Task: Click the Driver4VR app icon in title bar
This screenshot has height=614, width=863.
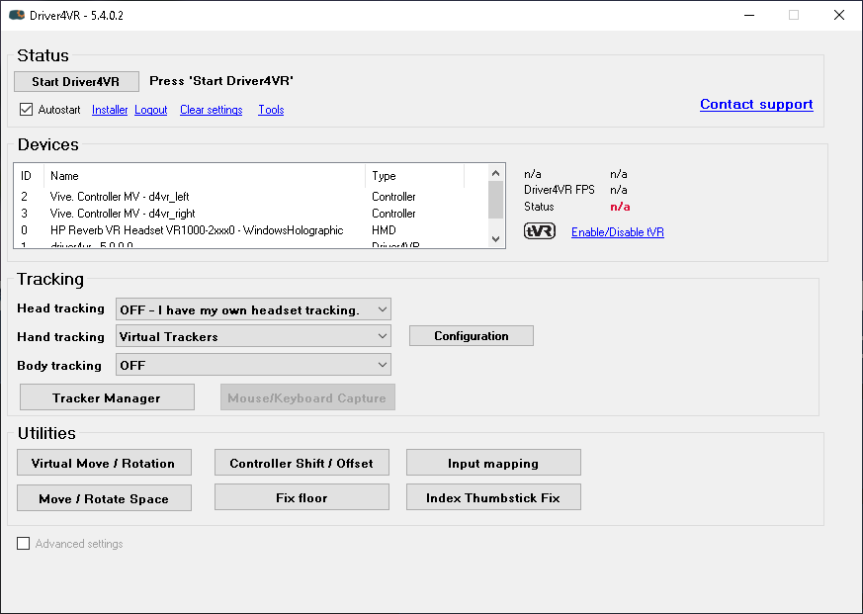Action: (x=17, y=15)
